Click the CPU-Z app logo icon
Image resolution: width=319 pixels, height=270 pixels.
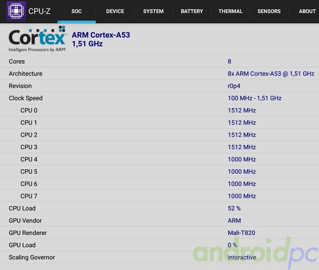(16, 11)
